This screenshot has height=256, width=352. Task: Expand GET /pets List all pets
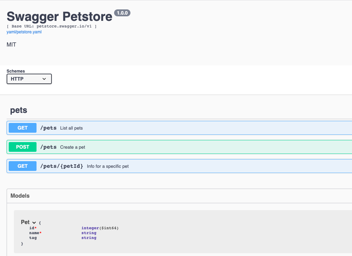click(x=179, y=128)
